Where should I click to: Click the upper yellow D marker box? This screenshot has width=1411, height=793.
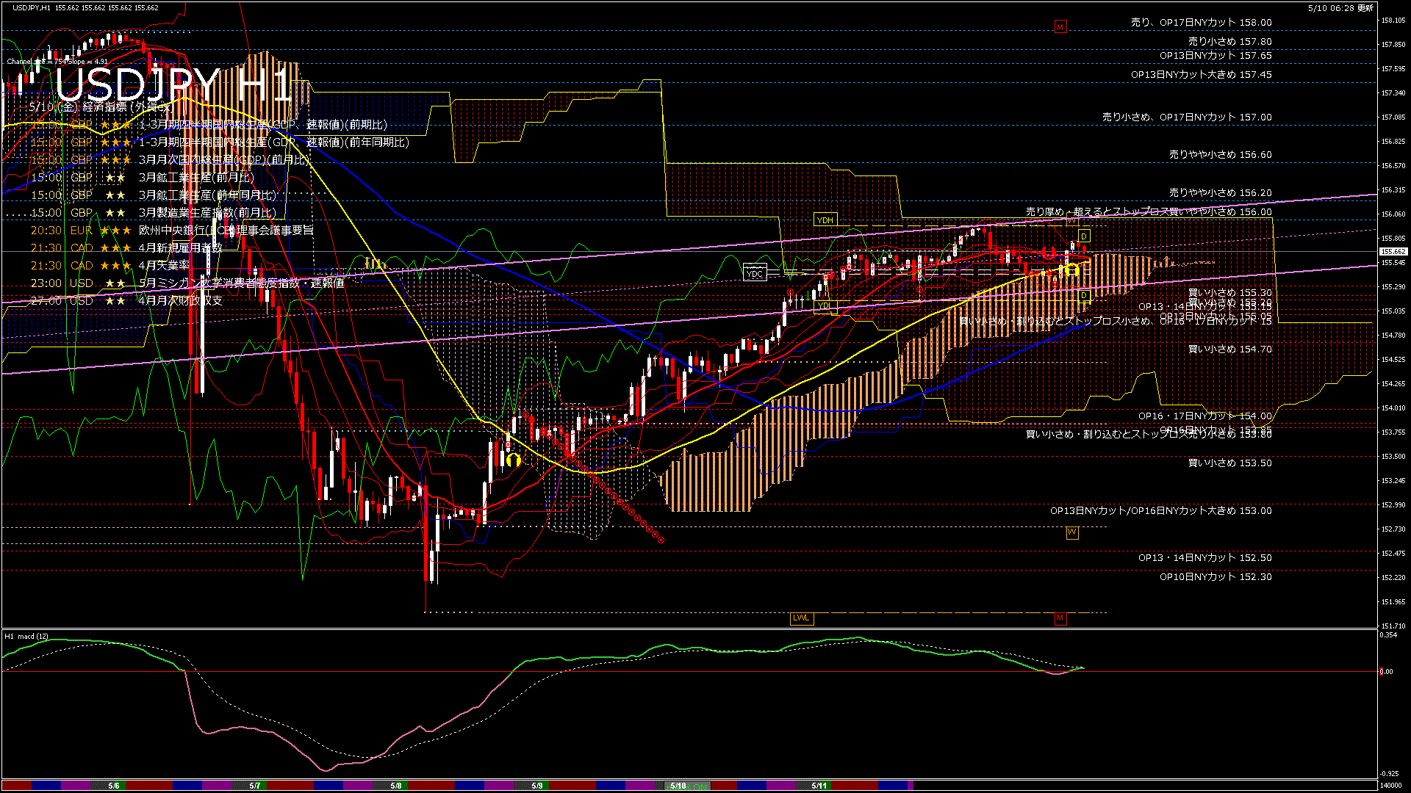(x=1084, y=236)
